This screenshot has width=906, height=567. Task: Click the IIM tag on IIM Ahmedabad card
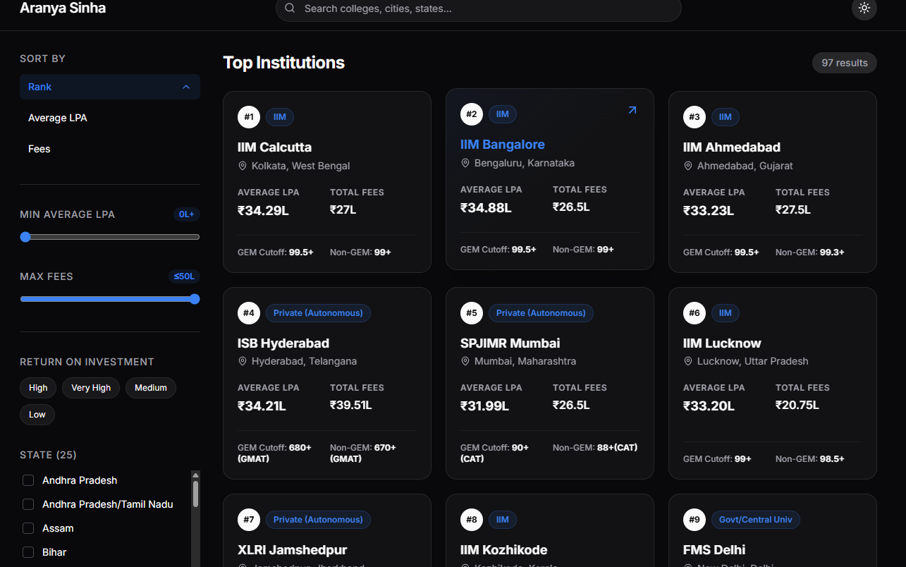click(726, 117)
